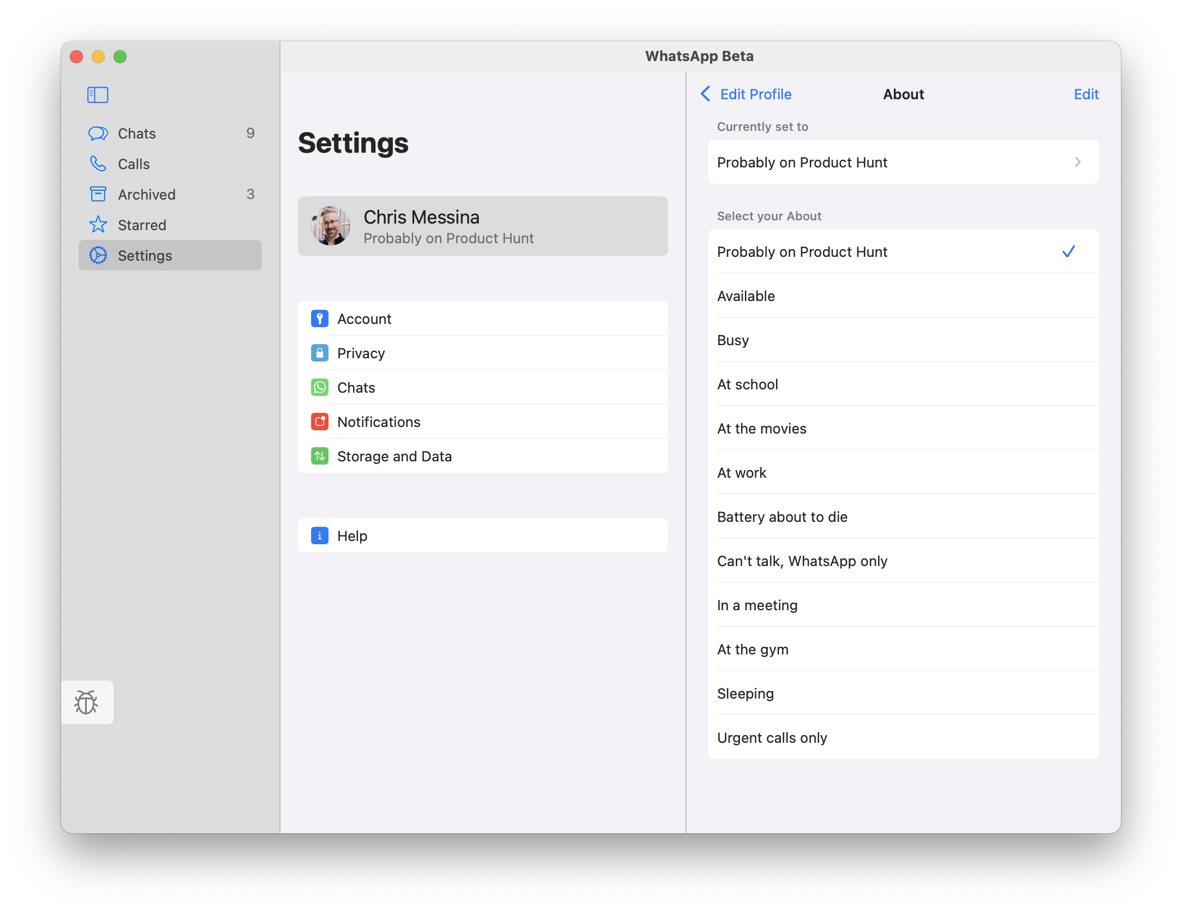The height and width of the screenshot is (914, 1182).
Task: Click the Archived count 3
Action: (250, 194)
